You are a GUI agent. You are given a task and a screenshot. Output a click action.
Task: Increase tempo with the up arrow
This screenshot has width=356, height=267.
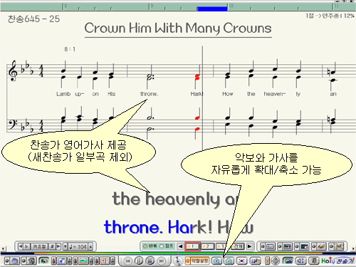pyautogui.click(x=90, y=246)
